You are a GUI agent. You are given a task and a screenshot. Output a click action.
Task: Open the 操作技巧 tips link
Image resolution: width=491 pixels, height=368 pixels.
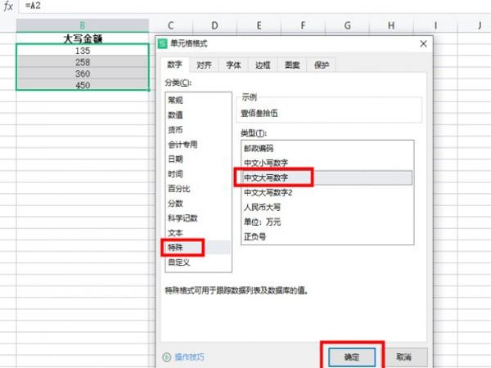point(189,357)
